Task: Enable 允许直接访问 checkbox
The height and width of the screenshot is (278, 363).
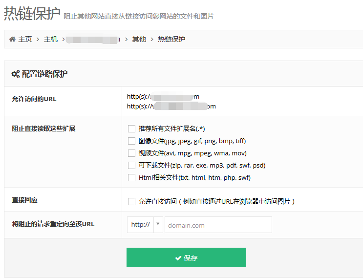Action: tap(131, 202)
